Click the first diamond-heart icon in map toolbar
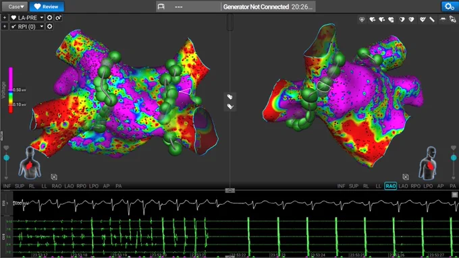This screenshot has height=258, width=459. point(362,20)
